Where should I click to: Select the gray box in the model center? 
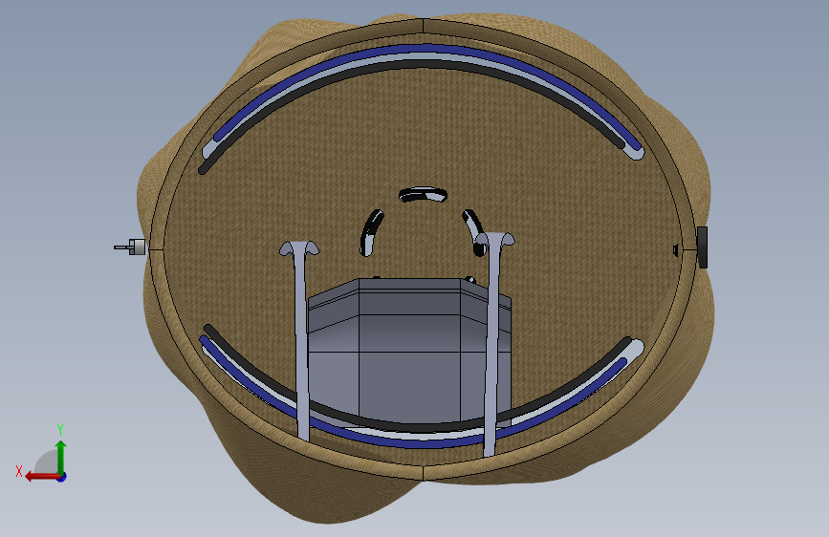pyautogui.click(x=409, y=352)
